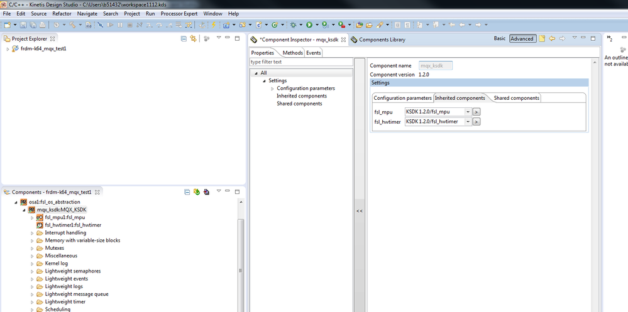Click the Search flashlight toolbar icon
The image size is (628, 312).
379,25
